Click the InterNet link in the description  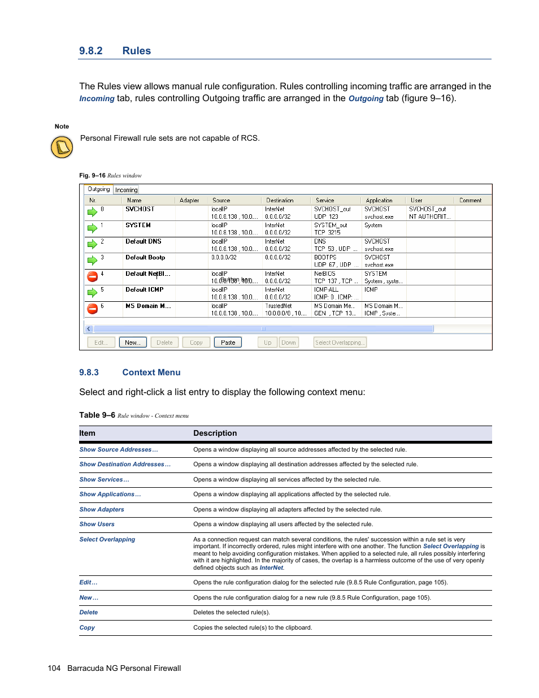(271, 568)
